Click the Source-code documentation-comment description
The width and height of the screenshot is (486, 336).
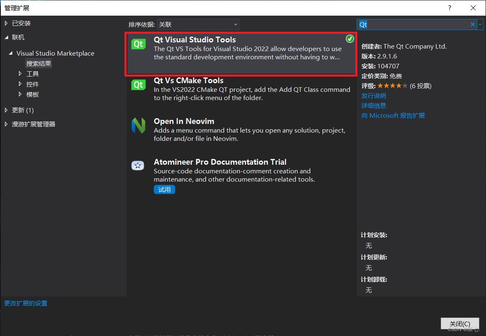234,175
